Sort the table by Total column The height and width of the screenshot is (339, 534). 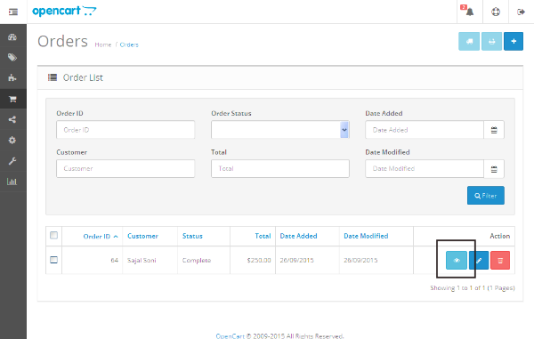(x=263, y=236)
